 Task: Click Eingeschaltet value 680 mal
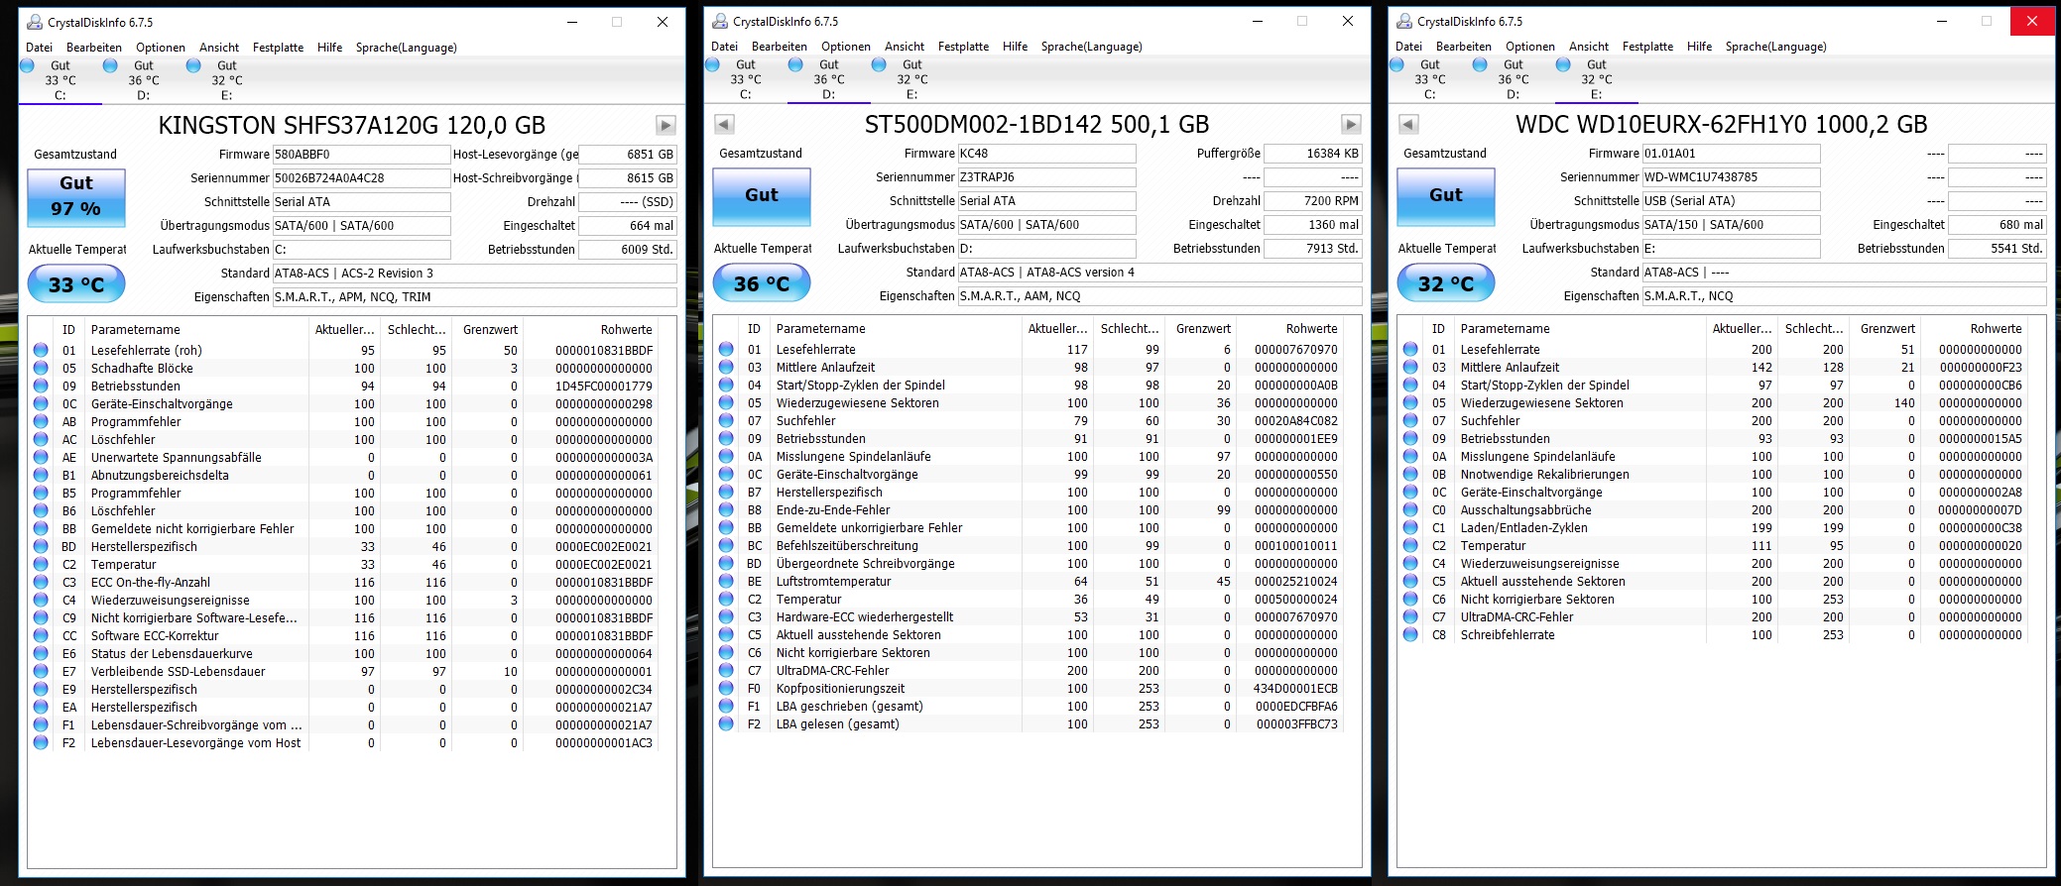1998,225
